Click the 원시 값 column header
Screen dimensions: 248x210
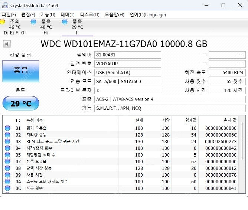[x=219, y=121]
